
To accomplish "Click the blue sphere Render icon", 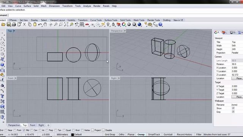I will pyautogui.click(x=139, y=24).
